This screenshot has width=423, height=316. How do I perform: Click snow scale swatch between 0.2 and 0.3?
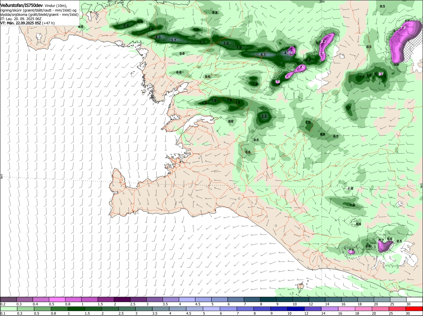click(9, 299)
